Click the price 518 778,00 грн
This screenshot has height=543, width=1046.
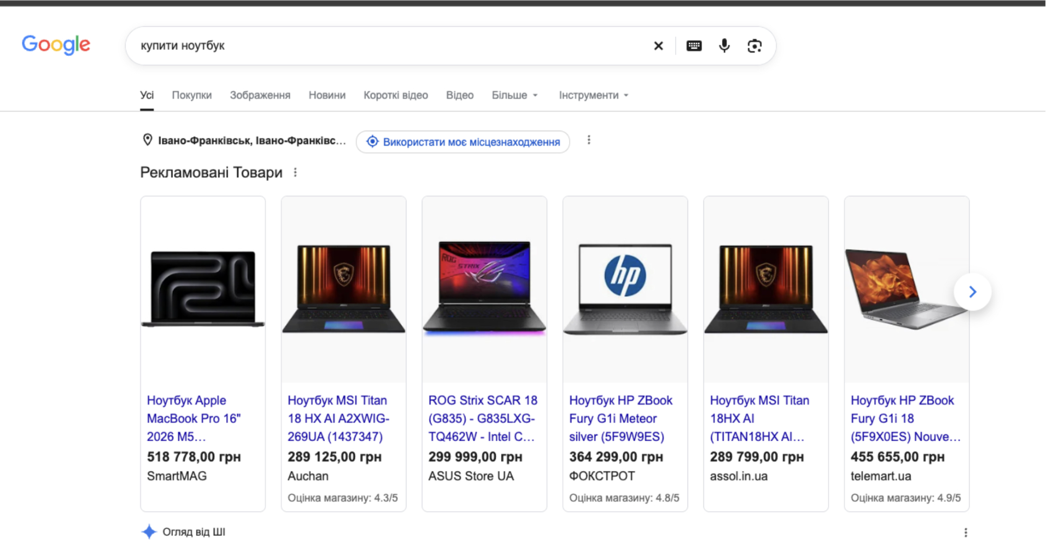click(x=194, y=457)
